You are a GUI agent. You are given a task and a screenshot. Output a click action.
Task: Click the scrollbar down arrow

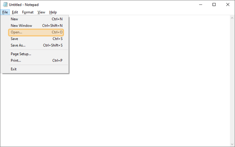(x=232, y=144)
